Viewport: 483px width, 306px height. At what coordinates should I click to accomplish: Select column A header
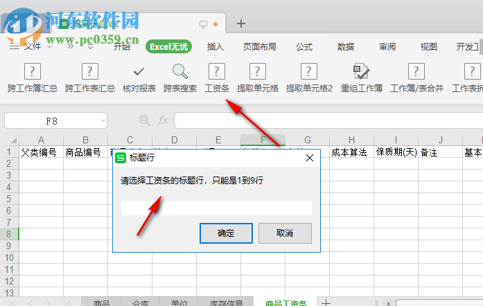[41, 140]
